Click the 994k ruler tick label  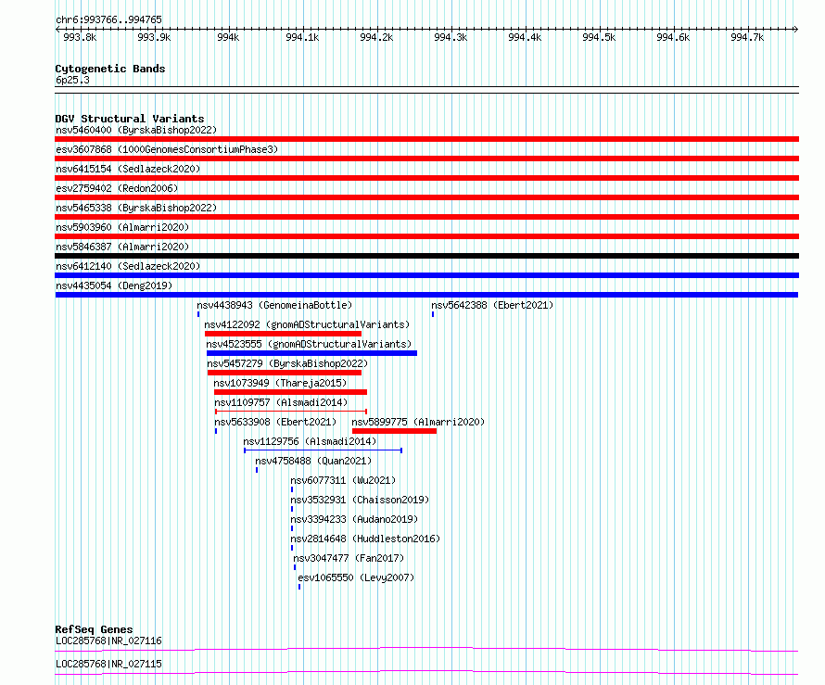click(x=228, y=37)
